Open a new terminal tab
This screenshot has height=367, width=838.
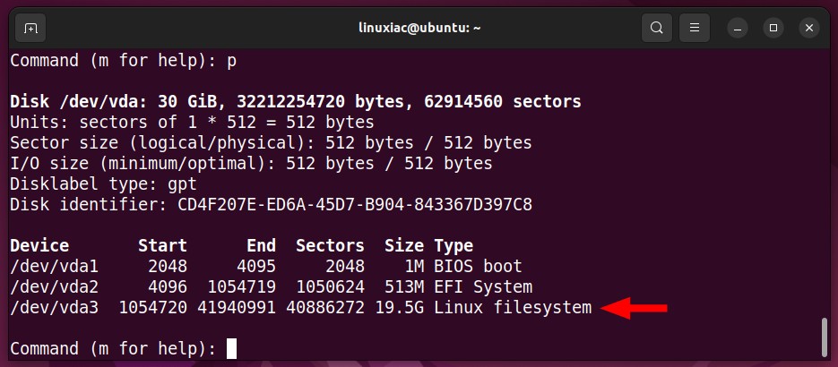30,28
